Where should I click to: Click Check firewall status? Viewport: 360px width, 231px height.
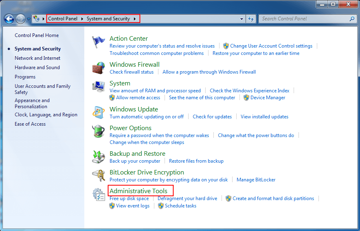point(132,72)
